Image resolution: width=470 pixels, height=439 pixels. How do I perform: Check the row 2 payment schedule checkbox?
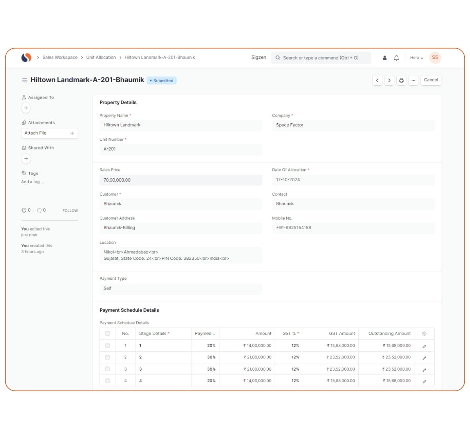[107, 357]
